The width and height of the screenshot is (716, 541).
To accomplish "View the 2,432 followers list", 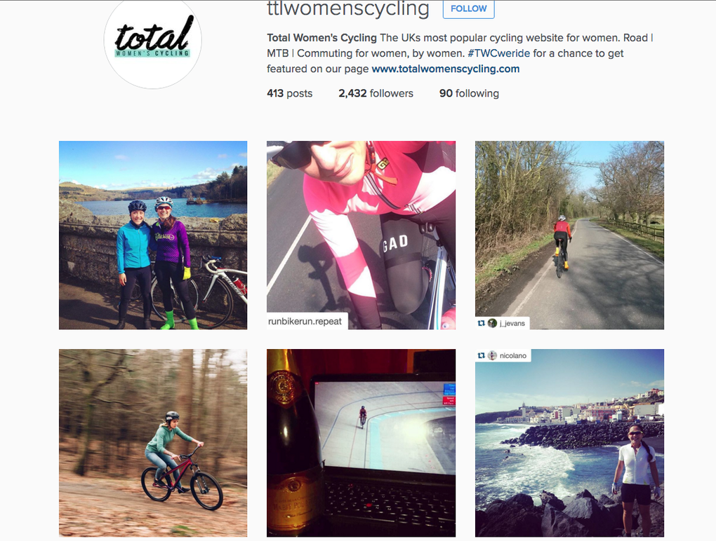I will point(376,93).
